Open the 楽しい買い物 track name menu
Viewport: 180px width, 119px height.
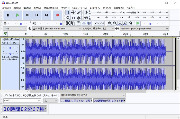tap(12, 39)
